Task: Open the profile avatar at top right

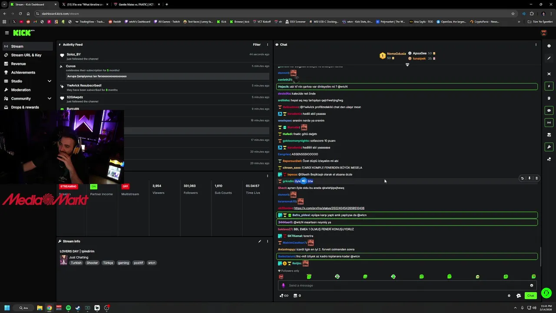Action: (x=544, y=33)
